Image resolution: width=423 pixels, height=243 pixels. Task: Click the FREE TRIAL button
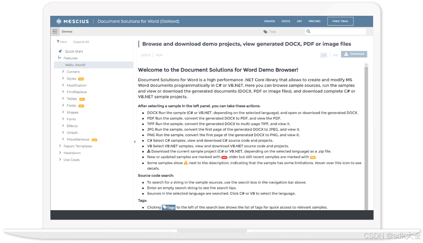tap(340, 21)
